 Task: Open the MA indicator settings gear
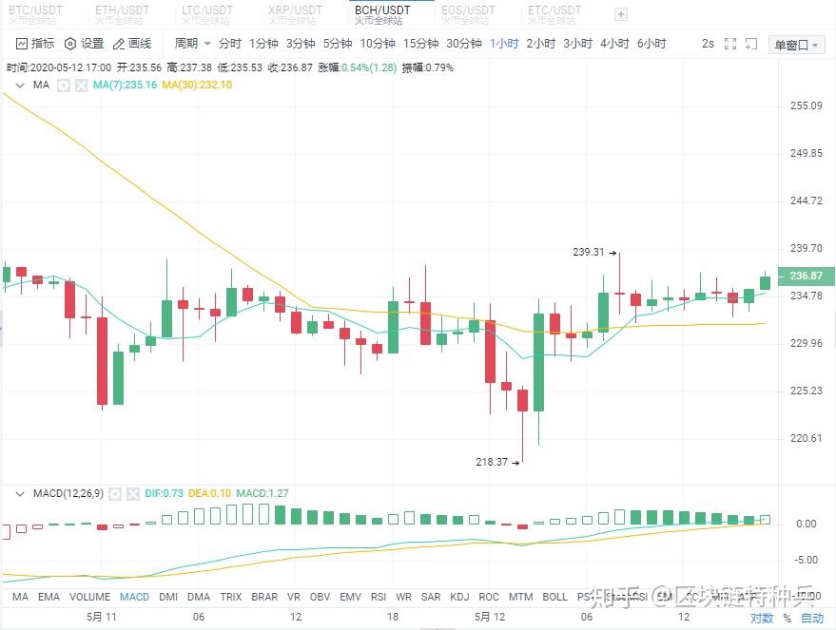tap(64, 86)
